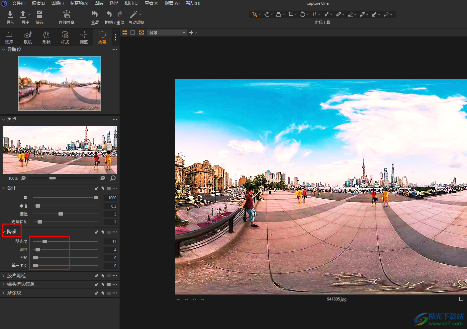Toggle the orange eye proofing icon
The image size is (467, 329).
141,33
